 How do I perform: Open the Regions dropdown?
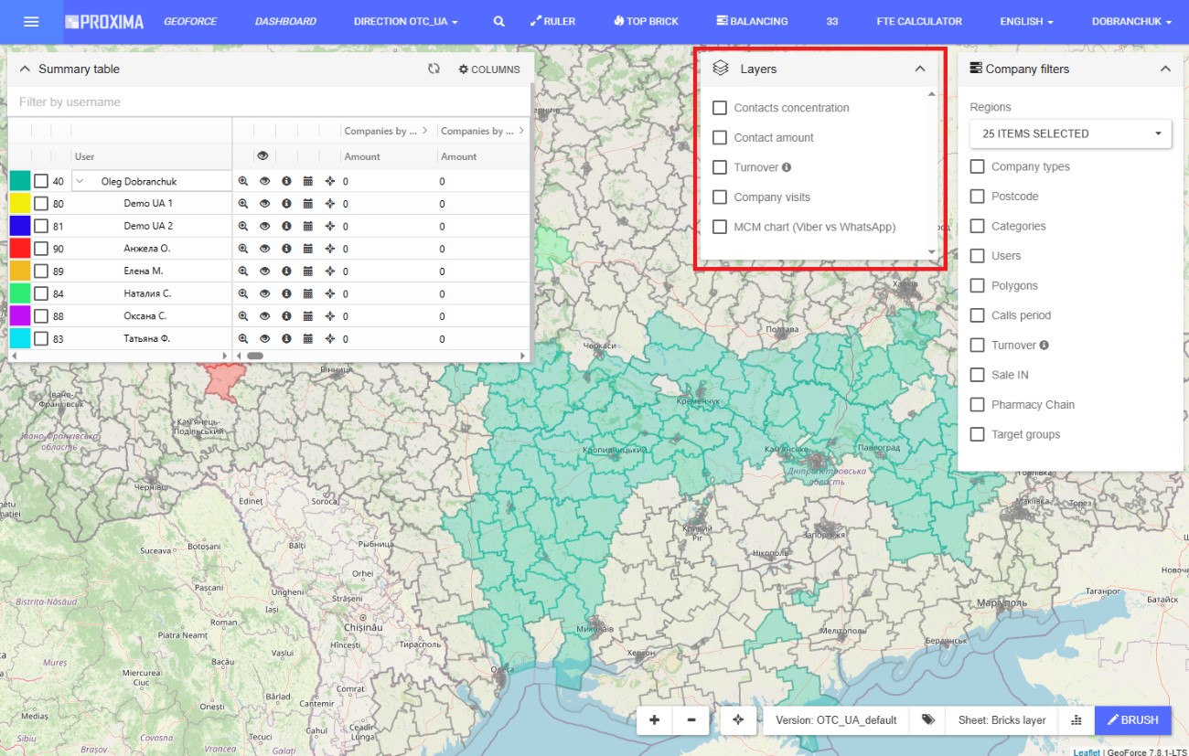[1070, 133]
